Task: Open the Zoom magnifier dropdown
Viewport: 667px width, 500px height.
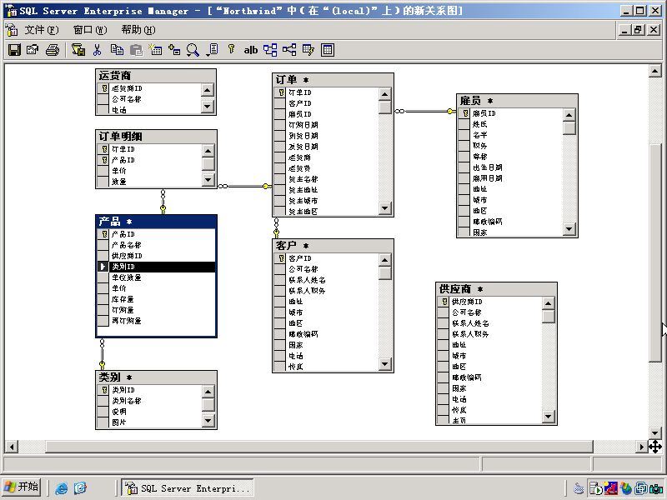Action: pos(193,50)
